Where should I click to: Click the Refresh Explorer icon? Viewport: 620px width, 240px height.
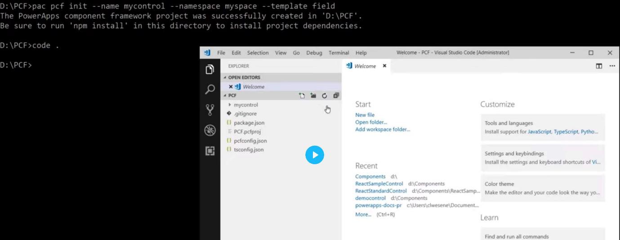pos(325,96)
